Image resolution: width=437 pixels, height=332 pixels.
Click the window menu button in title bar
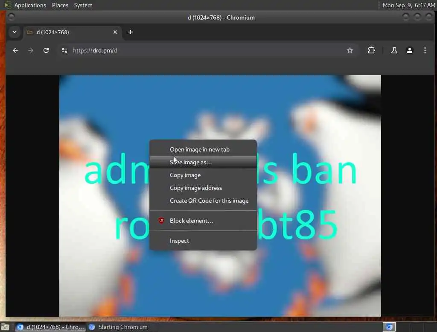(11, 17)
